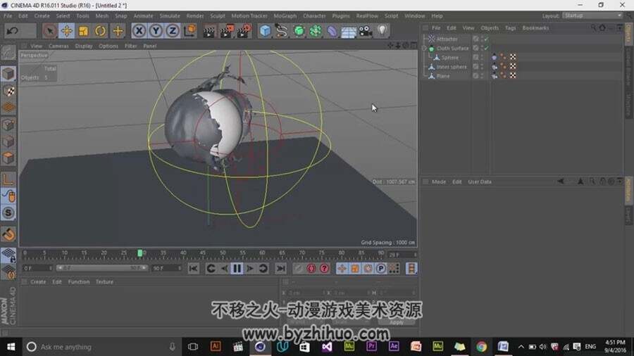634x356 pixels.
Task: Select Workplane mode orange grid icon
Action: click(x=8, y=108)
